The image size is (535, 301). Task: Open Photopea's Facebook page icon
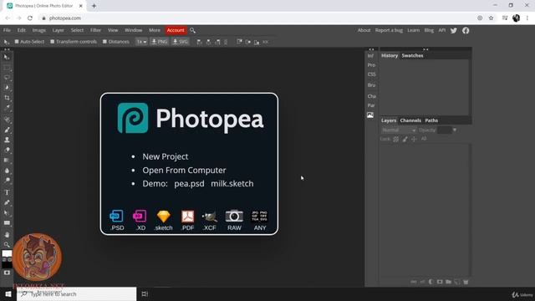466,30
